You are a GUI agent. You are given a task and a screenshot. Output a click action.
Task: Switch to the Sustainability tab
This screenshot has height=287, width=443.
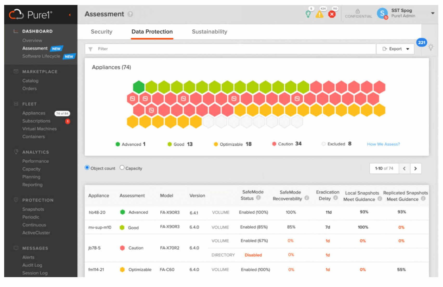pyautogui.click(x=210, y=32)
